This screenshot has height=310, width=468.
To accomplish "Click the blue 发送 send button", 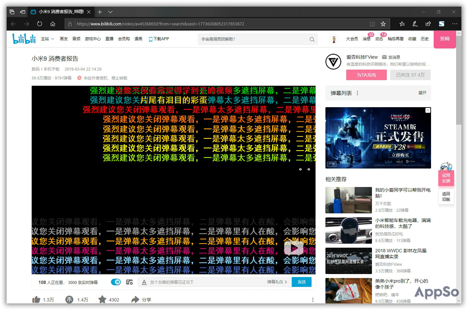I will coord(301,282).
